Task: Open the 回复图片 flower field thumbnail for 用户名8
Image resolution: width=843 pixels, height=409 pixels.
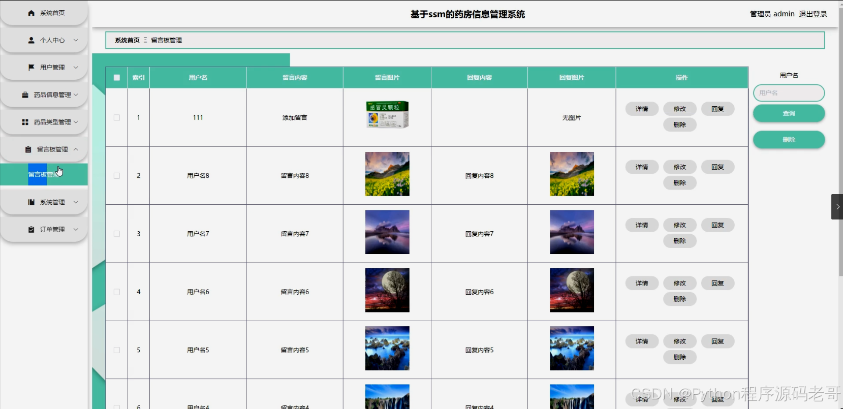Action: point(572,174)
